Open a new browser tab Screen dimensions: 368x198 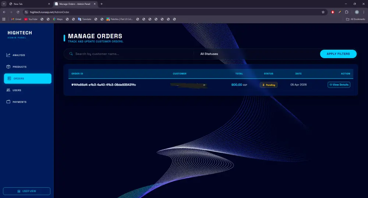[102, 4]
